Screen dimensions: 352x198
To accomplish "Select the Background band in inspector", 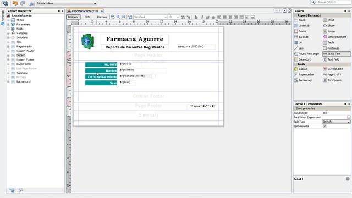I will click(x=23, y=82).
